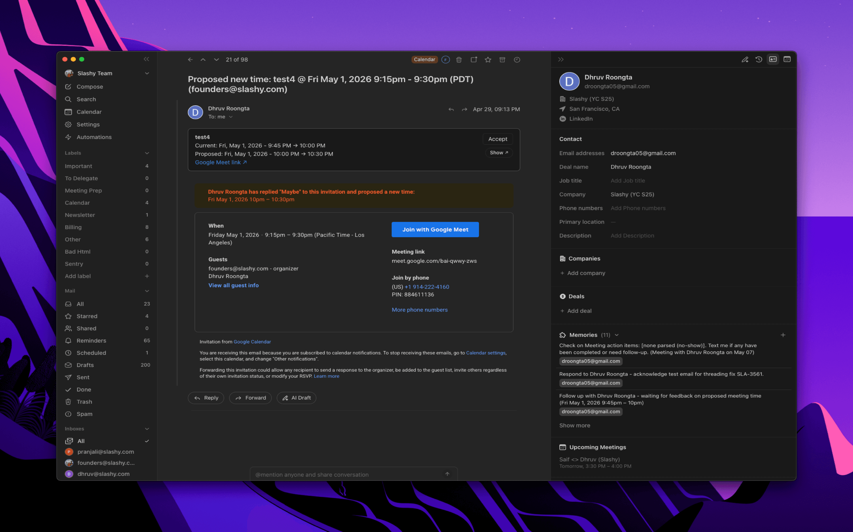
Task: Collapse the Labels section
Action: coord(147,153)
